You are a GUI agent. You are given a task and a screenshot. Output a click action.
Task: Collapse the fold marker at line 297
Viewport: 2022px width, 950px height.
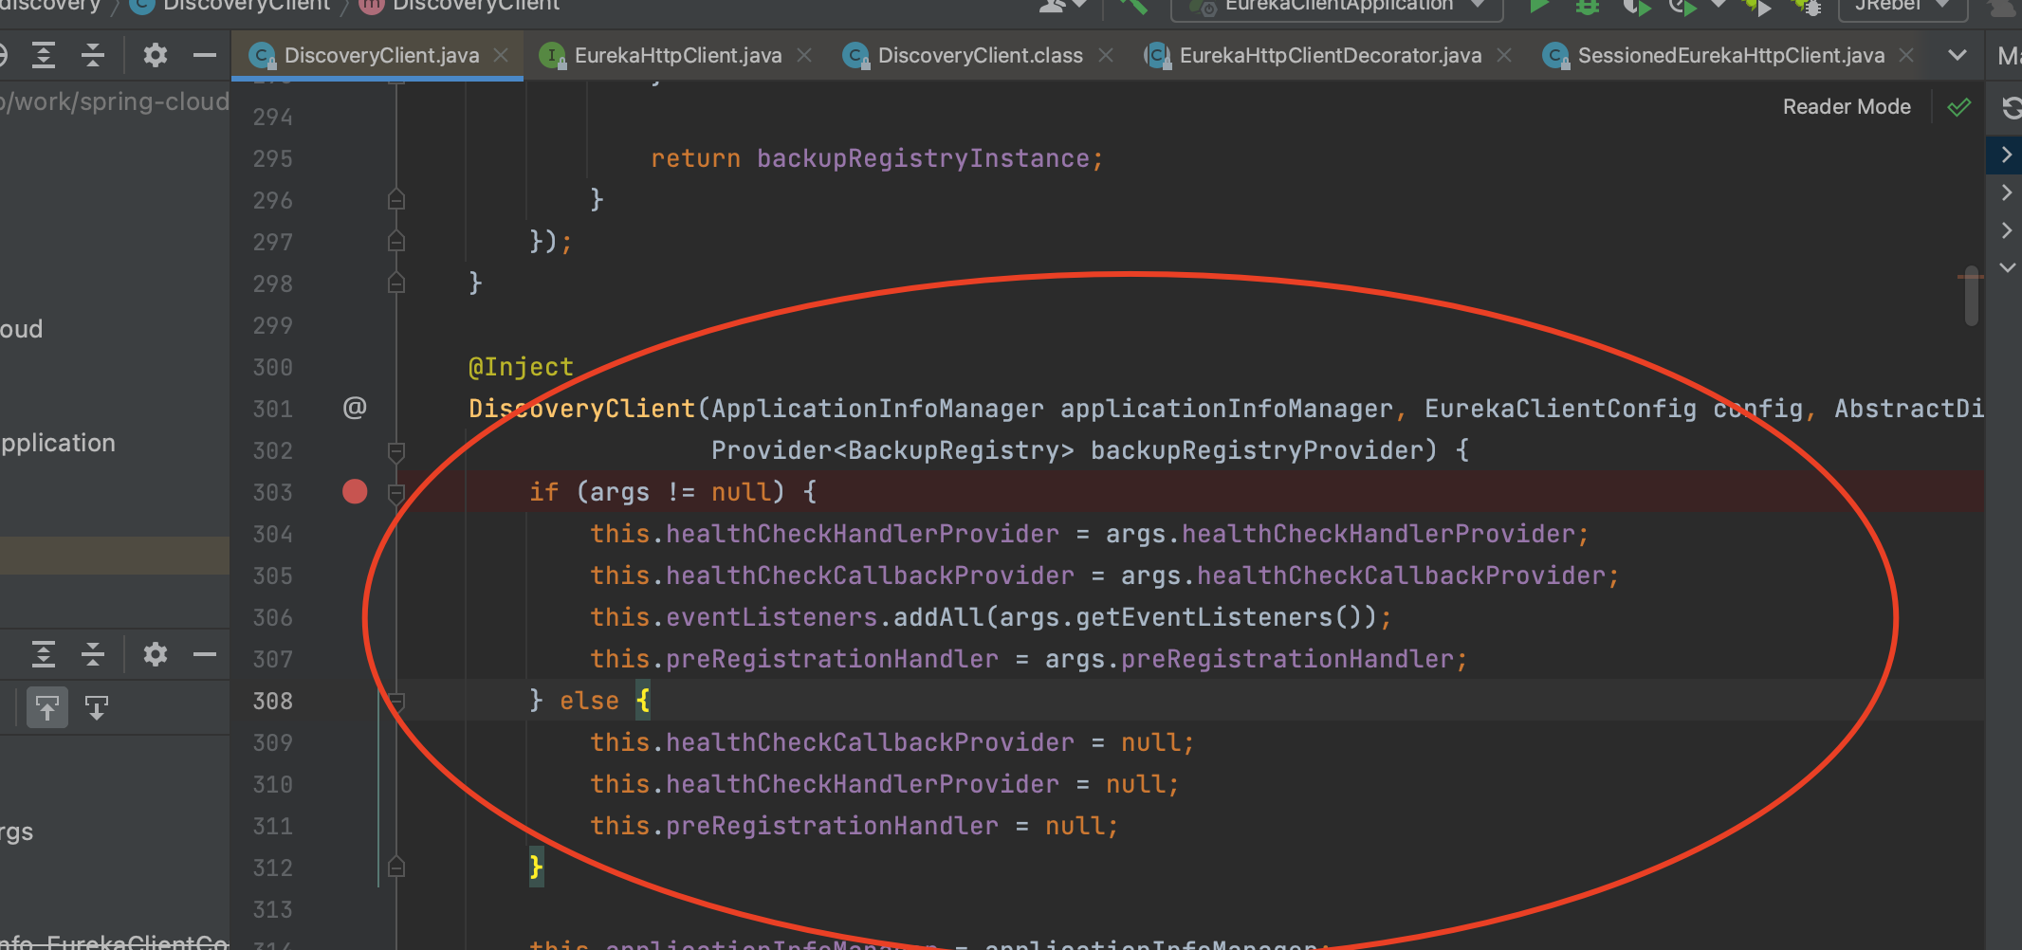click(x=396, y=241)
